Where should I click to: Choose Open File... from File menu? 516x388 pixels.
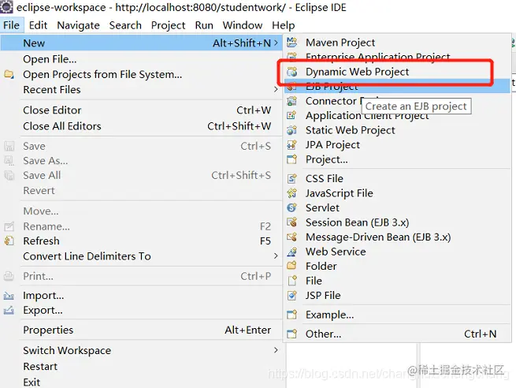[142, 59]
